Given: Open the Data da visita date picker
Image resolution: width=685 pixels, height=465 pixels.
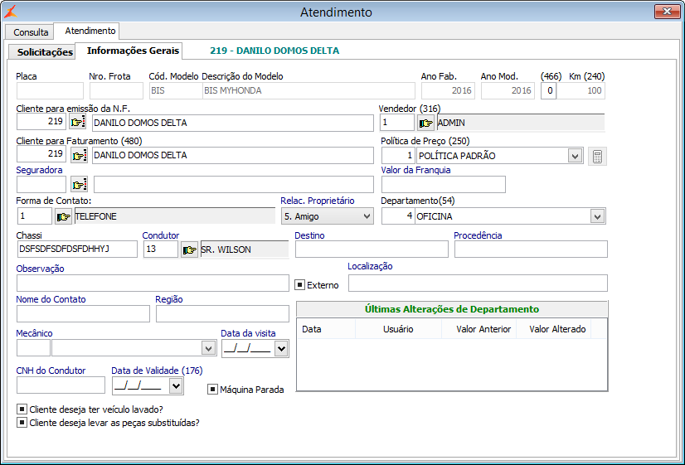Looking at the screenshot, I should pos(281,349).
